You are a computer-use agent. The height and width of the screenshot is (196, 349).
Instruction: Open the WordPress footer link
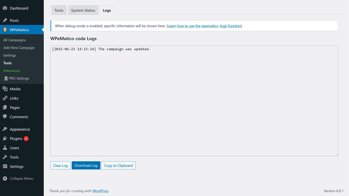coord(100,191)
